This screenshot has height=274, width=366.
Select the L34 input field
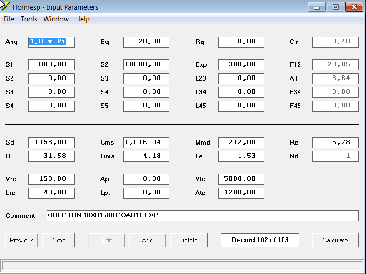(x=241, y=92)
